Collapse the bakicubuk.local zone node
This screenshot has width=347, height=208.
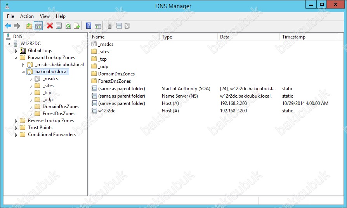(23, 72)
